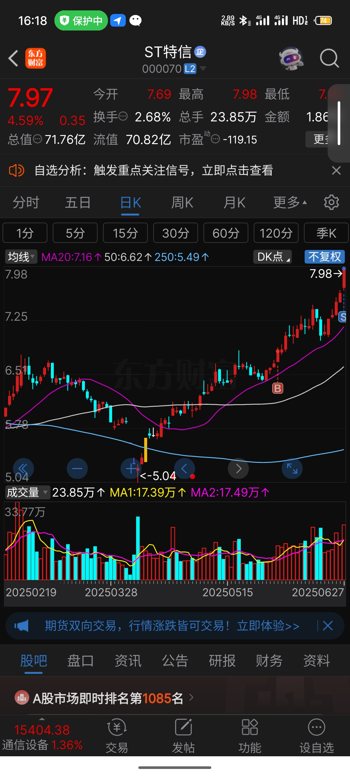Tap the 期货双向交易 立即体验 link
Screen dimensions: 350x779
tap(172, 625)
